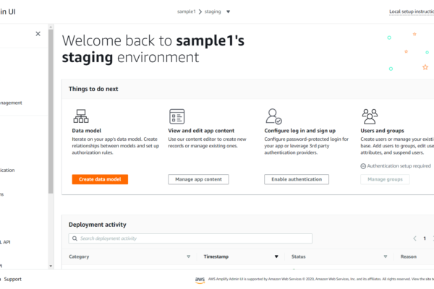Click the AWS logo in the footer
434x289 pixels.
pyautogui.click(x=200, y=279)
